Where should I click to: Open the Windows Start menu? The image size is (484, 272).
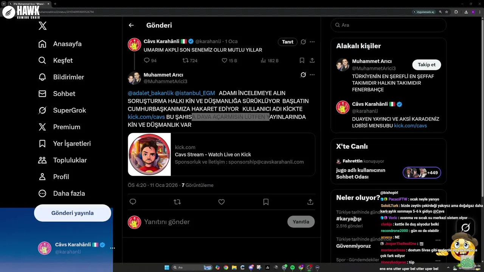click(167, 267)
